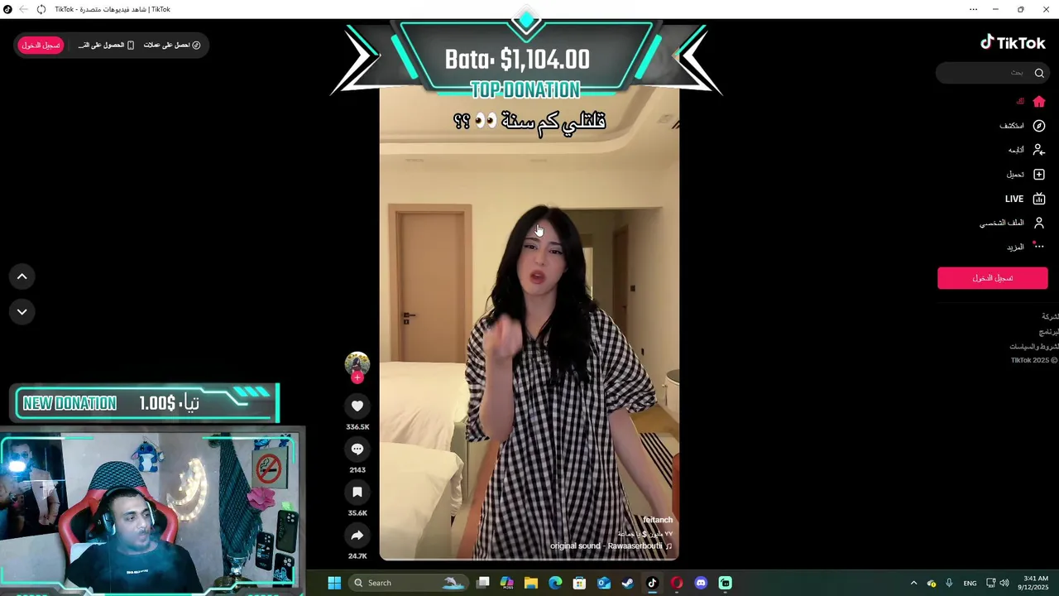The width and height of the screenshot is (1059, 596).
Task: Reload page with refresh icon
Action: click(x=41, y=9)
